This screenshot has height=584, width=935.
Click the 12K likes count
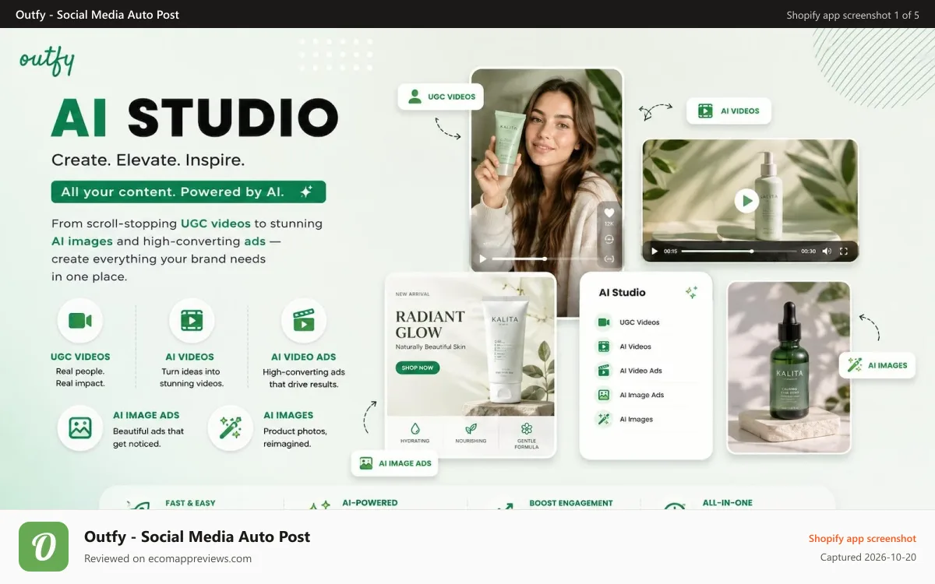pos(609,223)
